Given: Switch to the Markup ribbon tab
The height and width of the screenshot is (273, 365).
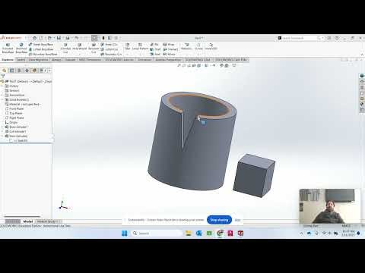Looking at the screenshot, I should [56, 60].
